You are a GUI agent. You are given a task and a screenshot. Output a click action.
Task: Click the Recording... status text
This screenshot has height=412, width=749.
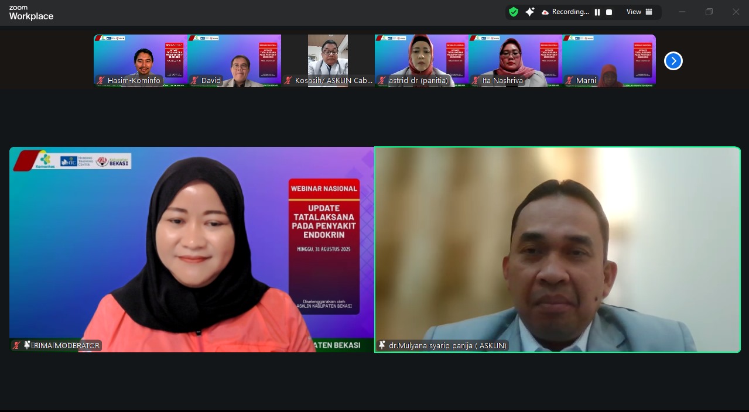(570, 12)
